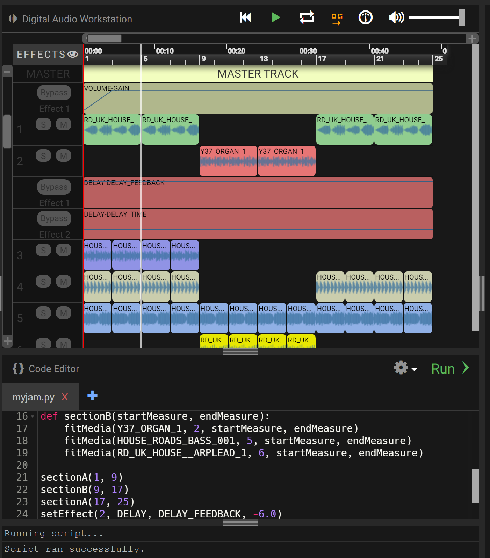Mute track 2

pyautogui.click(x=63, y=156)
